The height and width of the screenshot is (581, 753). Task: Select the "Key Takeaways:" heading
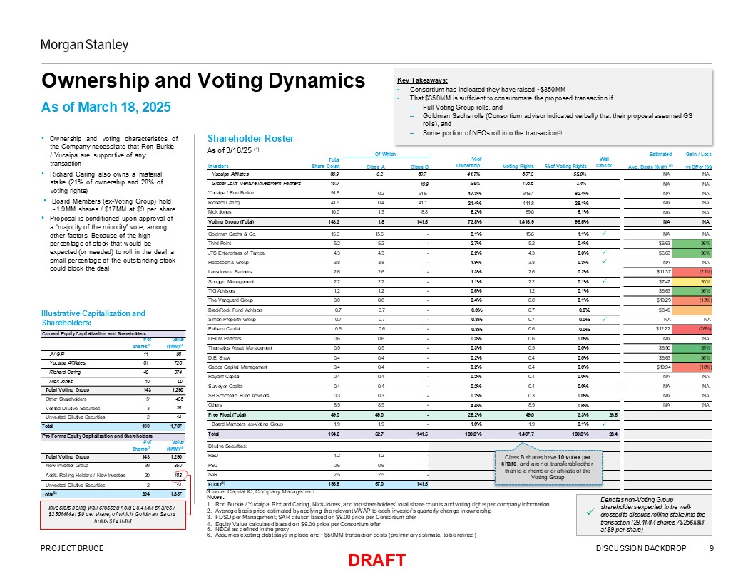point(423,80)
